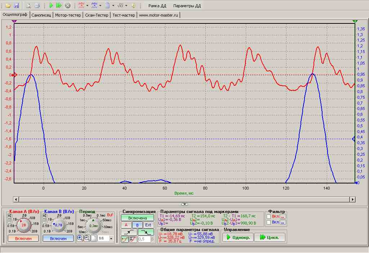Enable the blue channel B filter checkbox
The width and height of the screenshot is (369, 253).
point(269,222)
